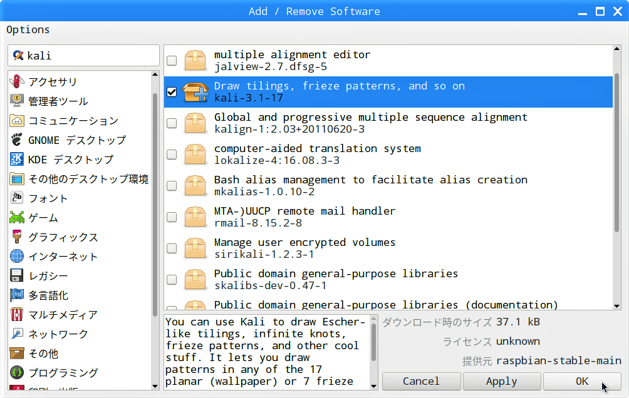Select 'MTA-)UUCP remote mail handler' row
629x398 pixels.
point(388,217)
